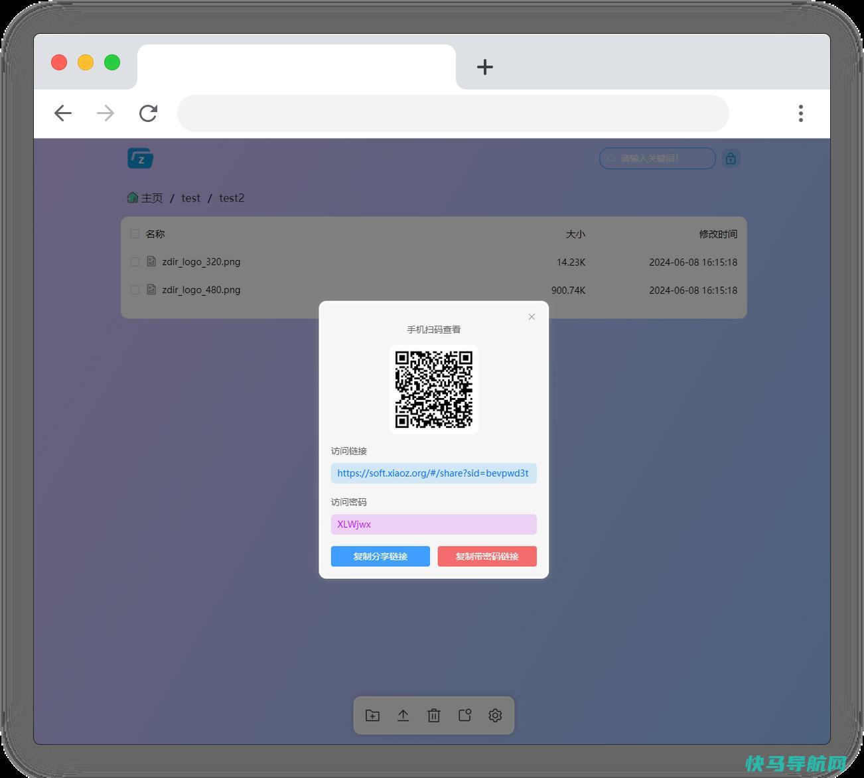This screenshot has height=778, width=864.
Task: Click the red close window button
Action: (x=59, y=62)
